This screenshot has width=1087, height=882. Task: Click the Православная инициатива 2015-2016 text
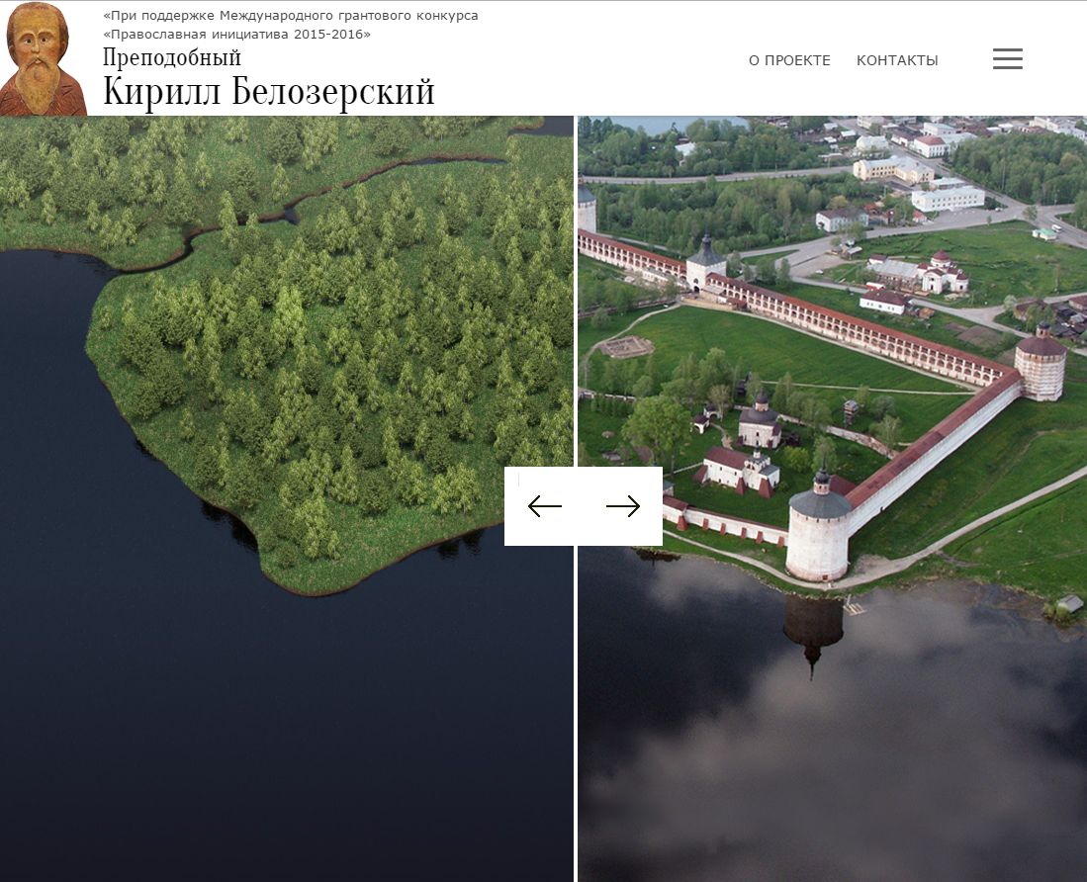(237, 34)
